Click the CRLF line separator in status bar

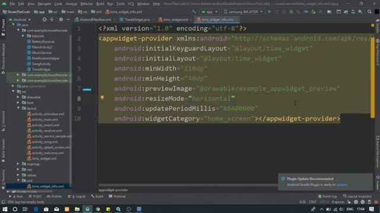[x=312, y=202]
